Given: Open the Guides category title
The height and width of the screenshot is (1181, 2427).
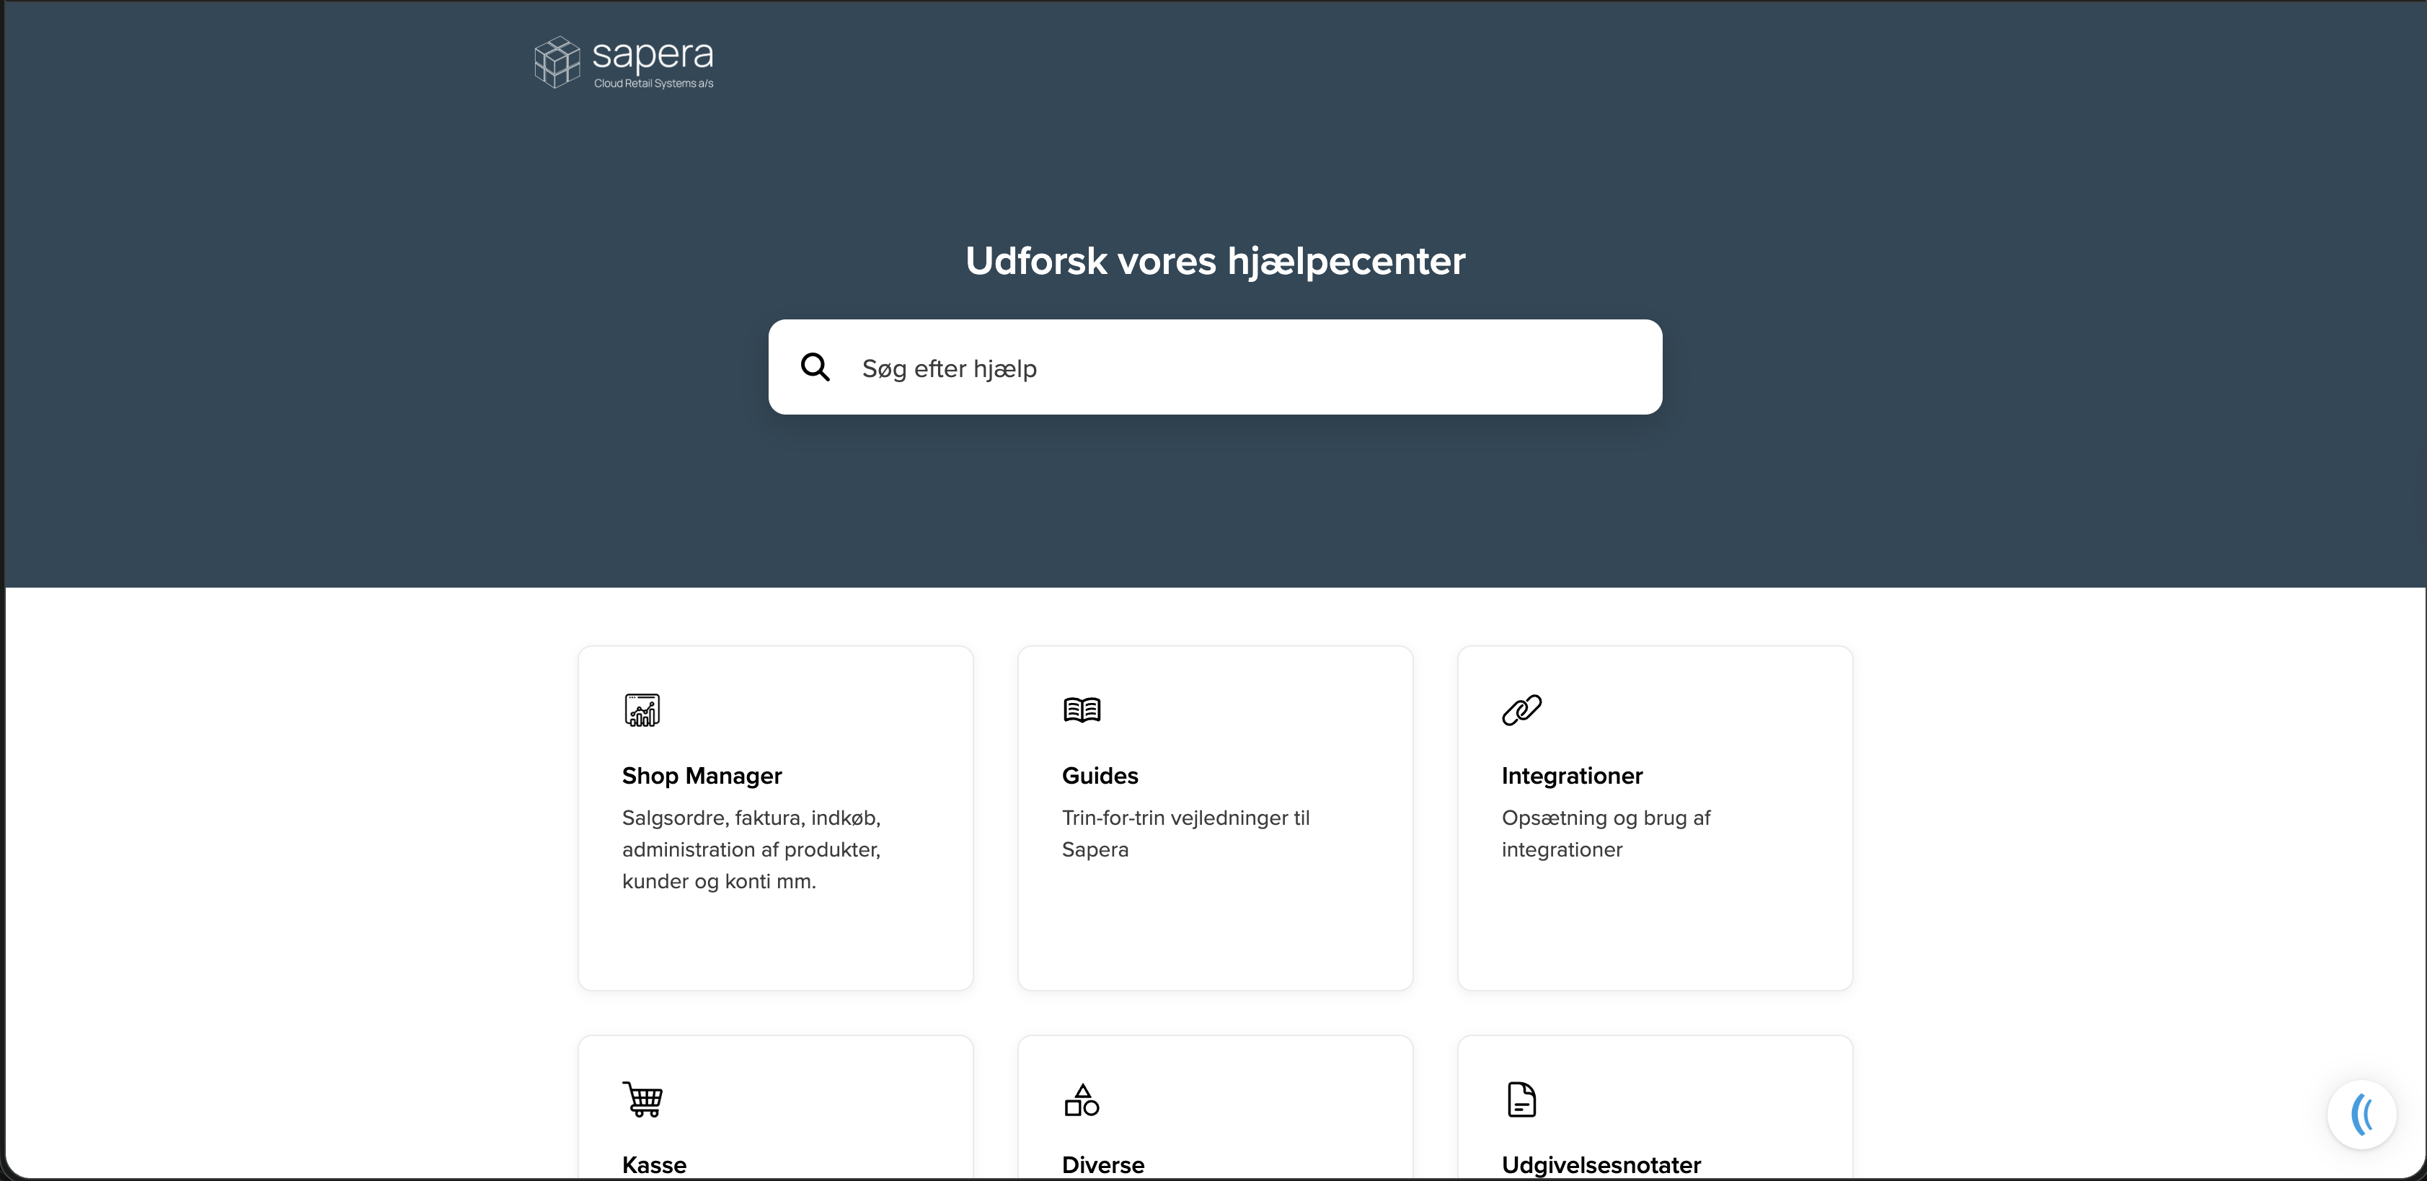Looking at the screenshot, I should click(1100, 776).
